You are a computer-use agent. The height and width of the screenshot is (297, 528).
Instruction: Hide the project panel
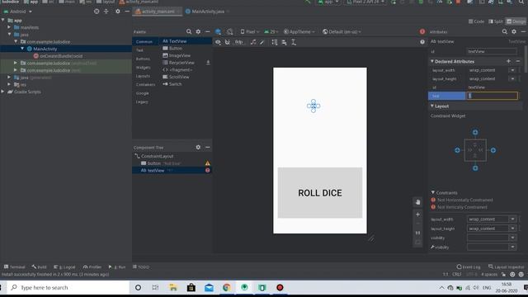click(x=127, y=12)
